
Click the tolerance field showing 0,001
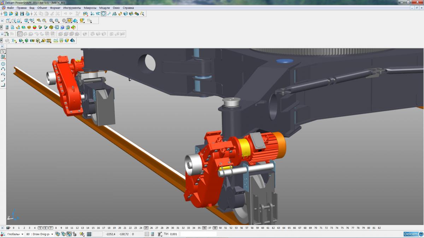click(x=173, y=234)
